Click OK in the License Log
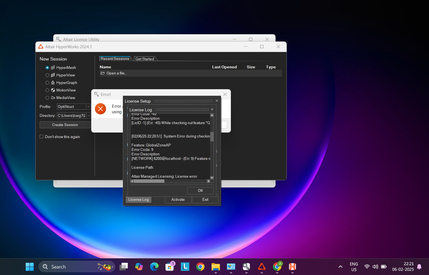 coord(200,190)
